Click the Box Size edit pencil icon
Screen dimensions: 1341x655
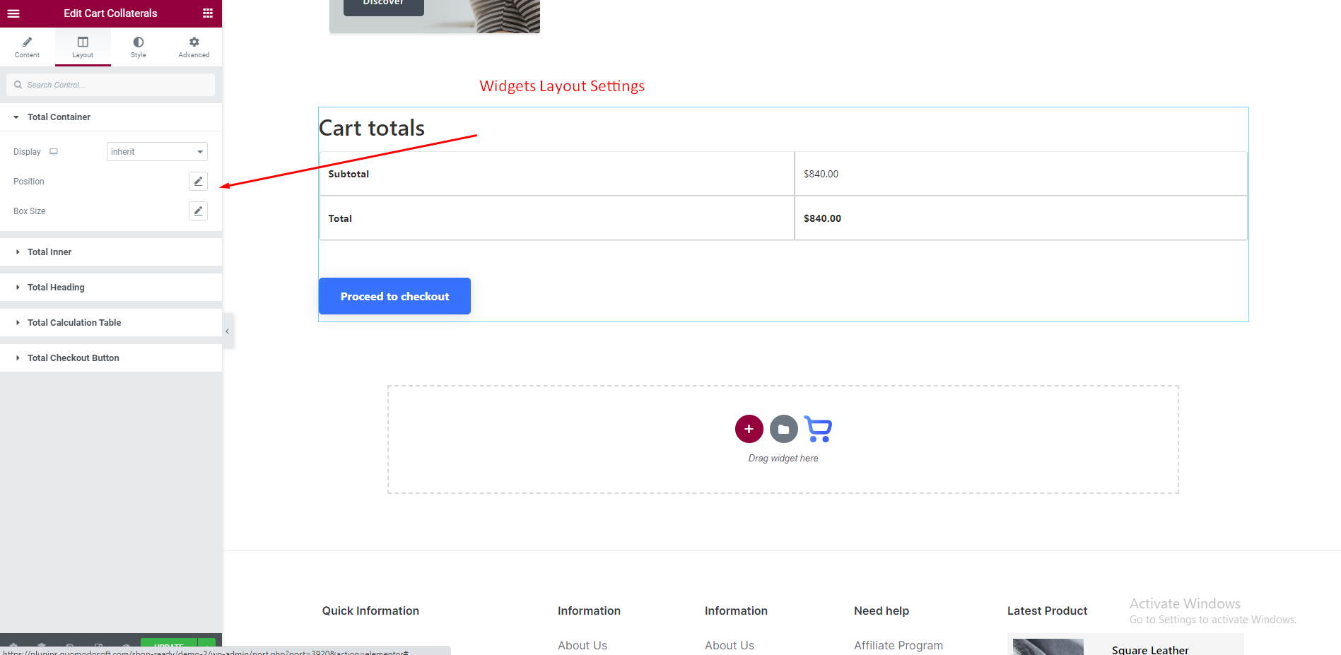[198, 211]
